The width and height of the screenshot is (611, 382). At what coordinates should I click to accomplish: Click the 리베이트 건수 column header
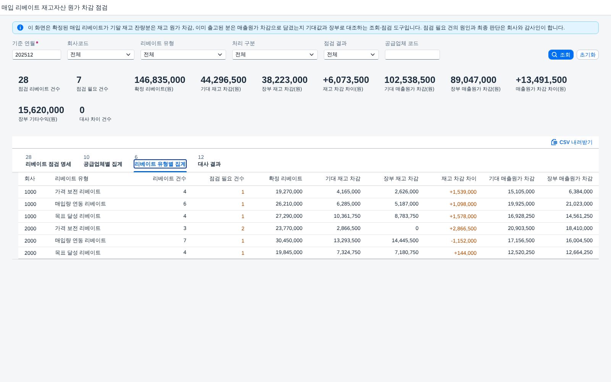click(170, 178)
